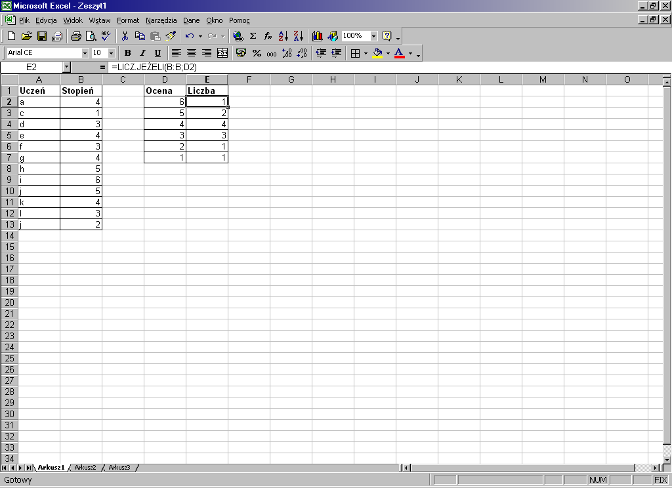Apply percent style formatting
The height and width of the screenshot is (488, 672).
[257, 53]
